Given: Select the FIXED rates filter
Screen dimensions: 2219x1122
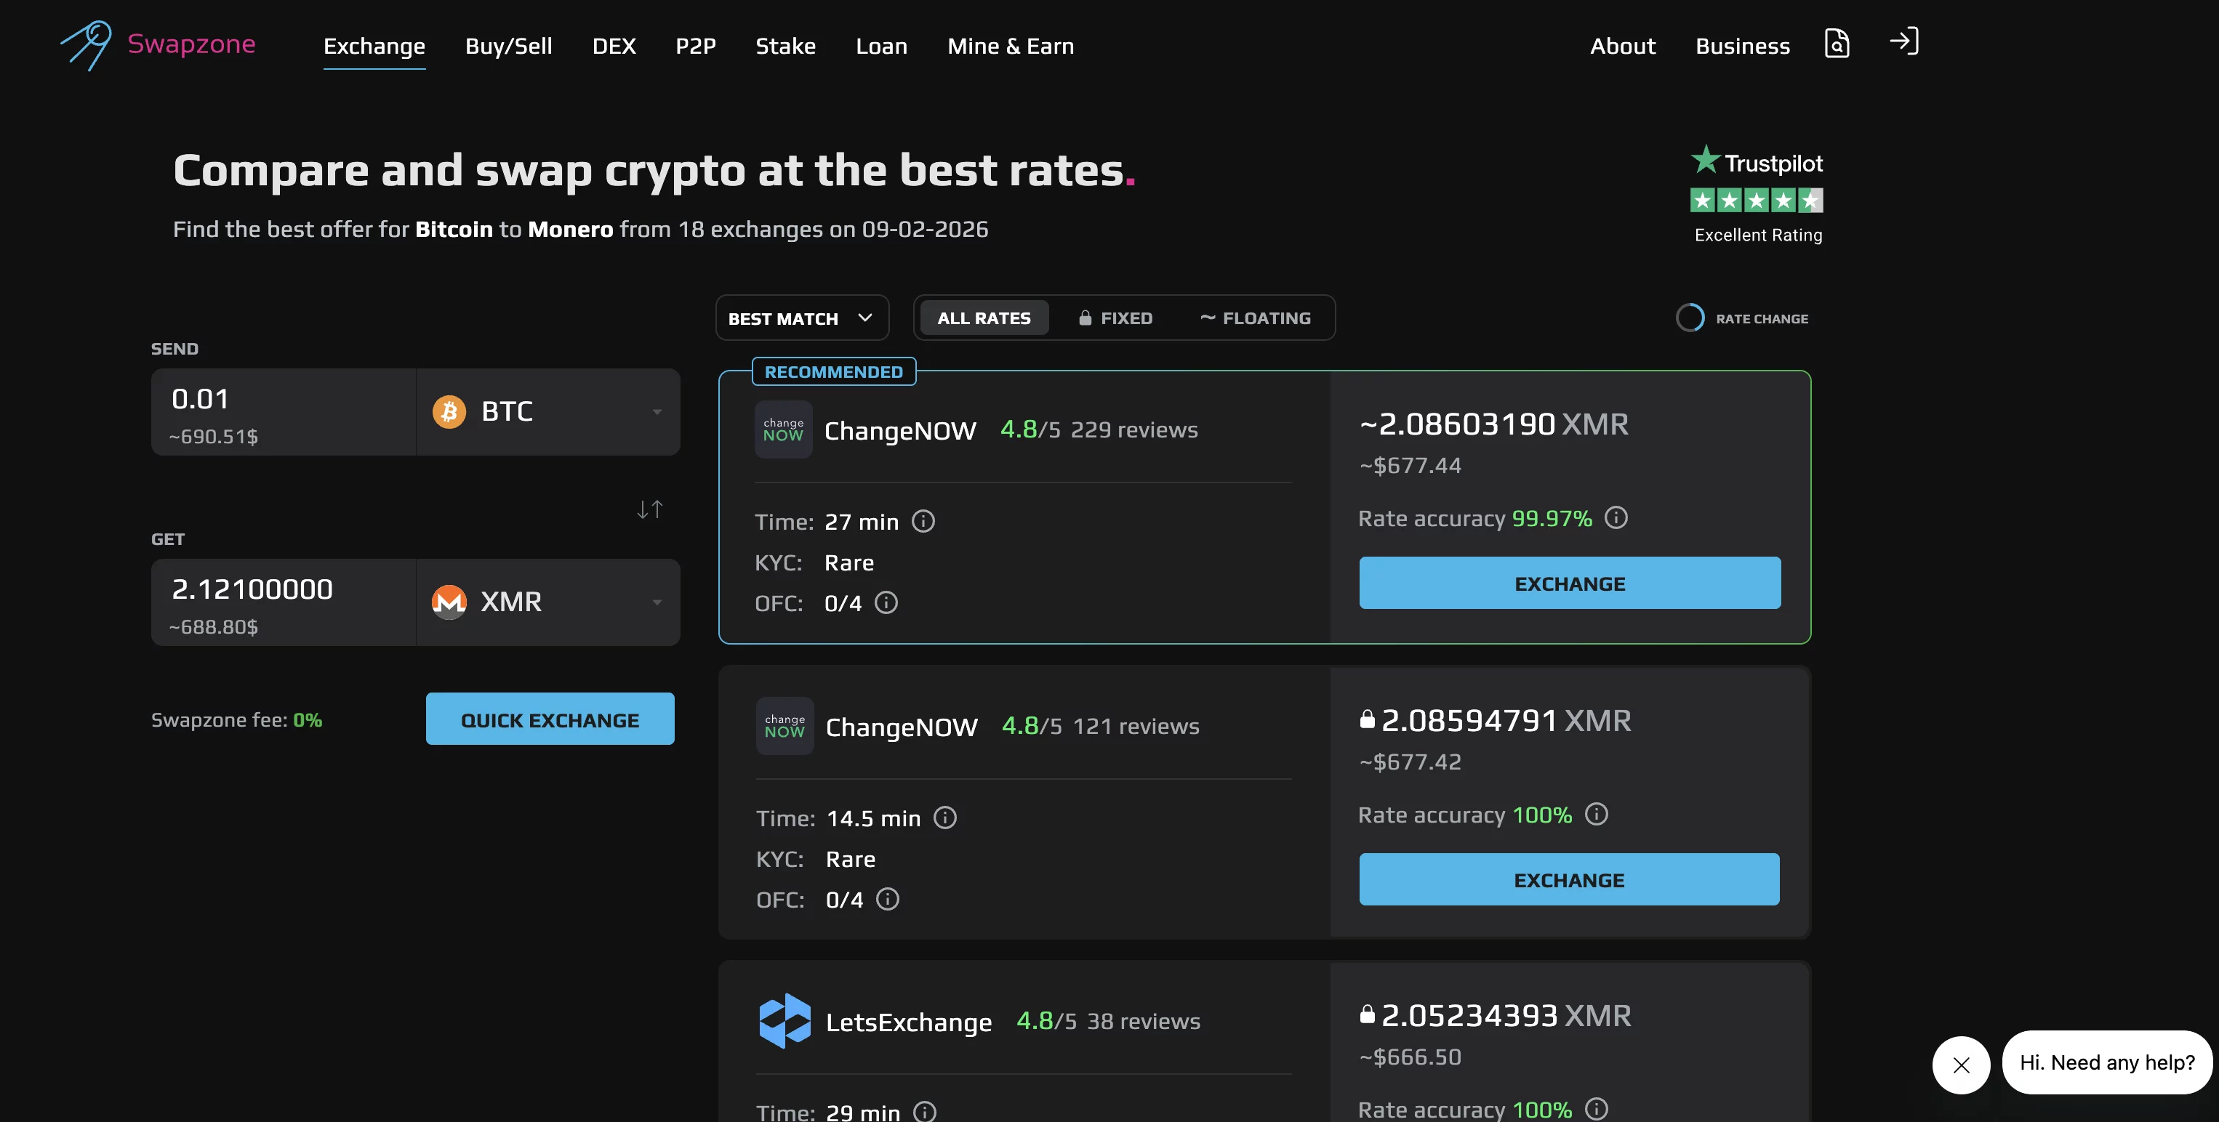Looking at the screenshot, I should [1114, 317].
